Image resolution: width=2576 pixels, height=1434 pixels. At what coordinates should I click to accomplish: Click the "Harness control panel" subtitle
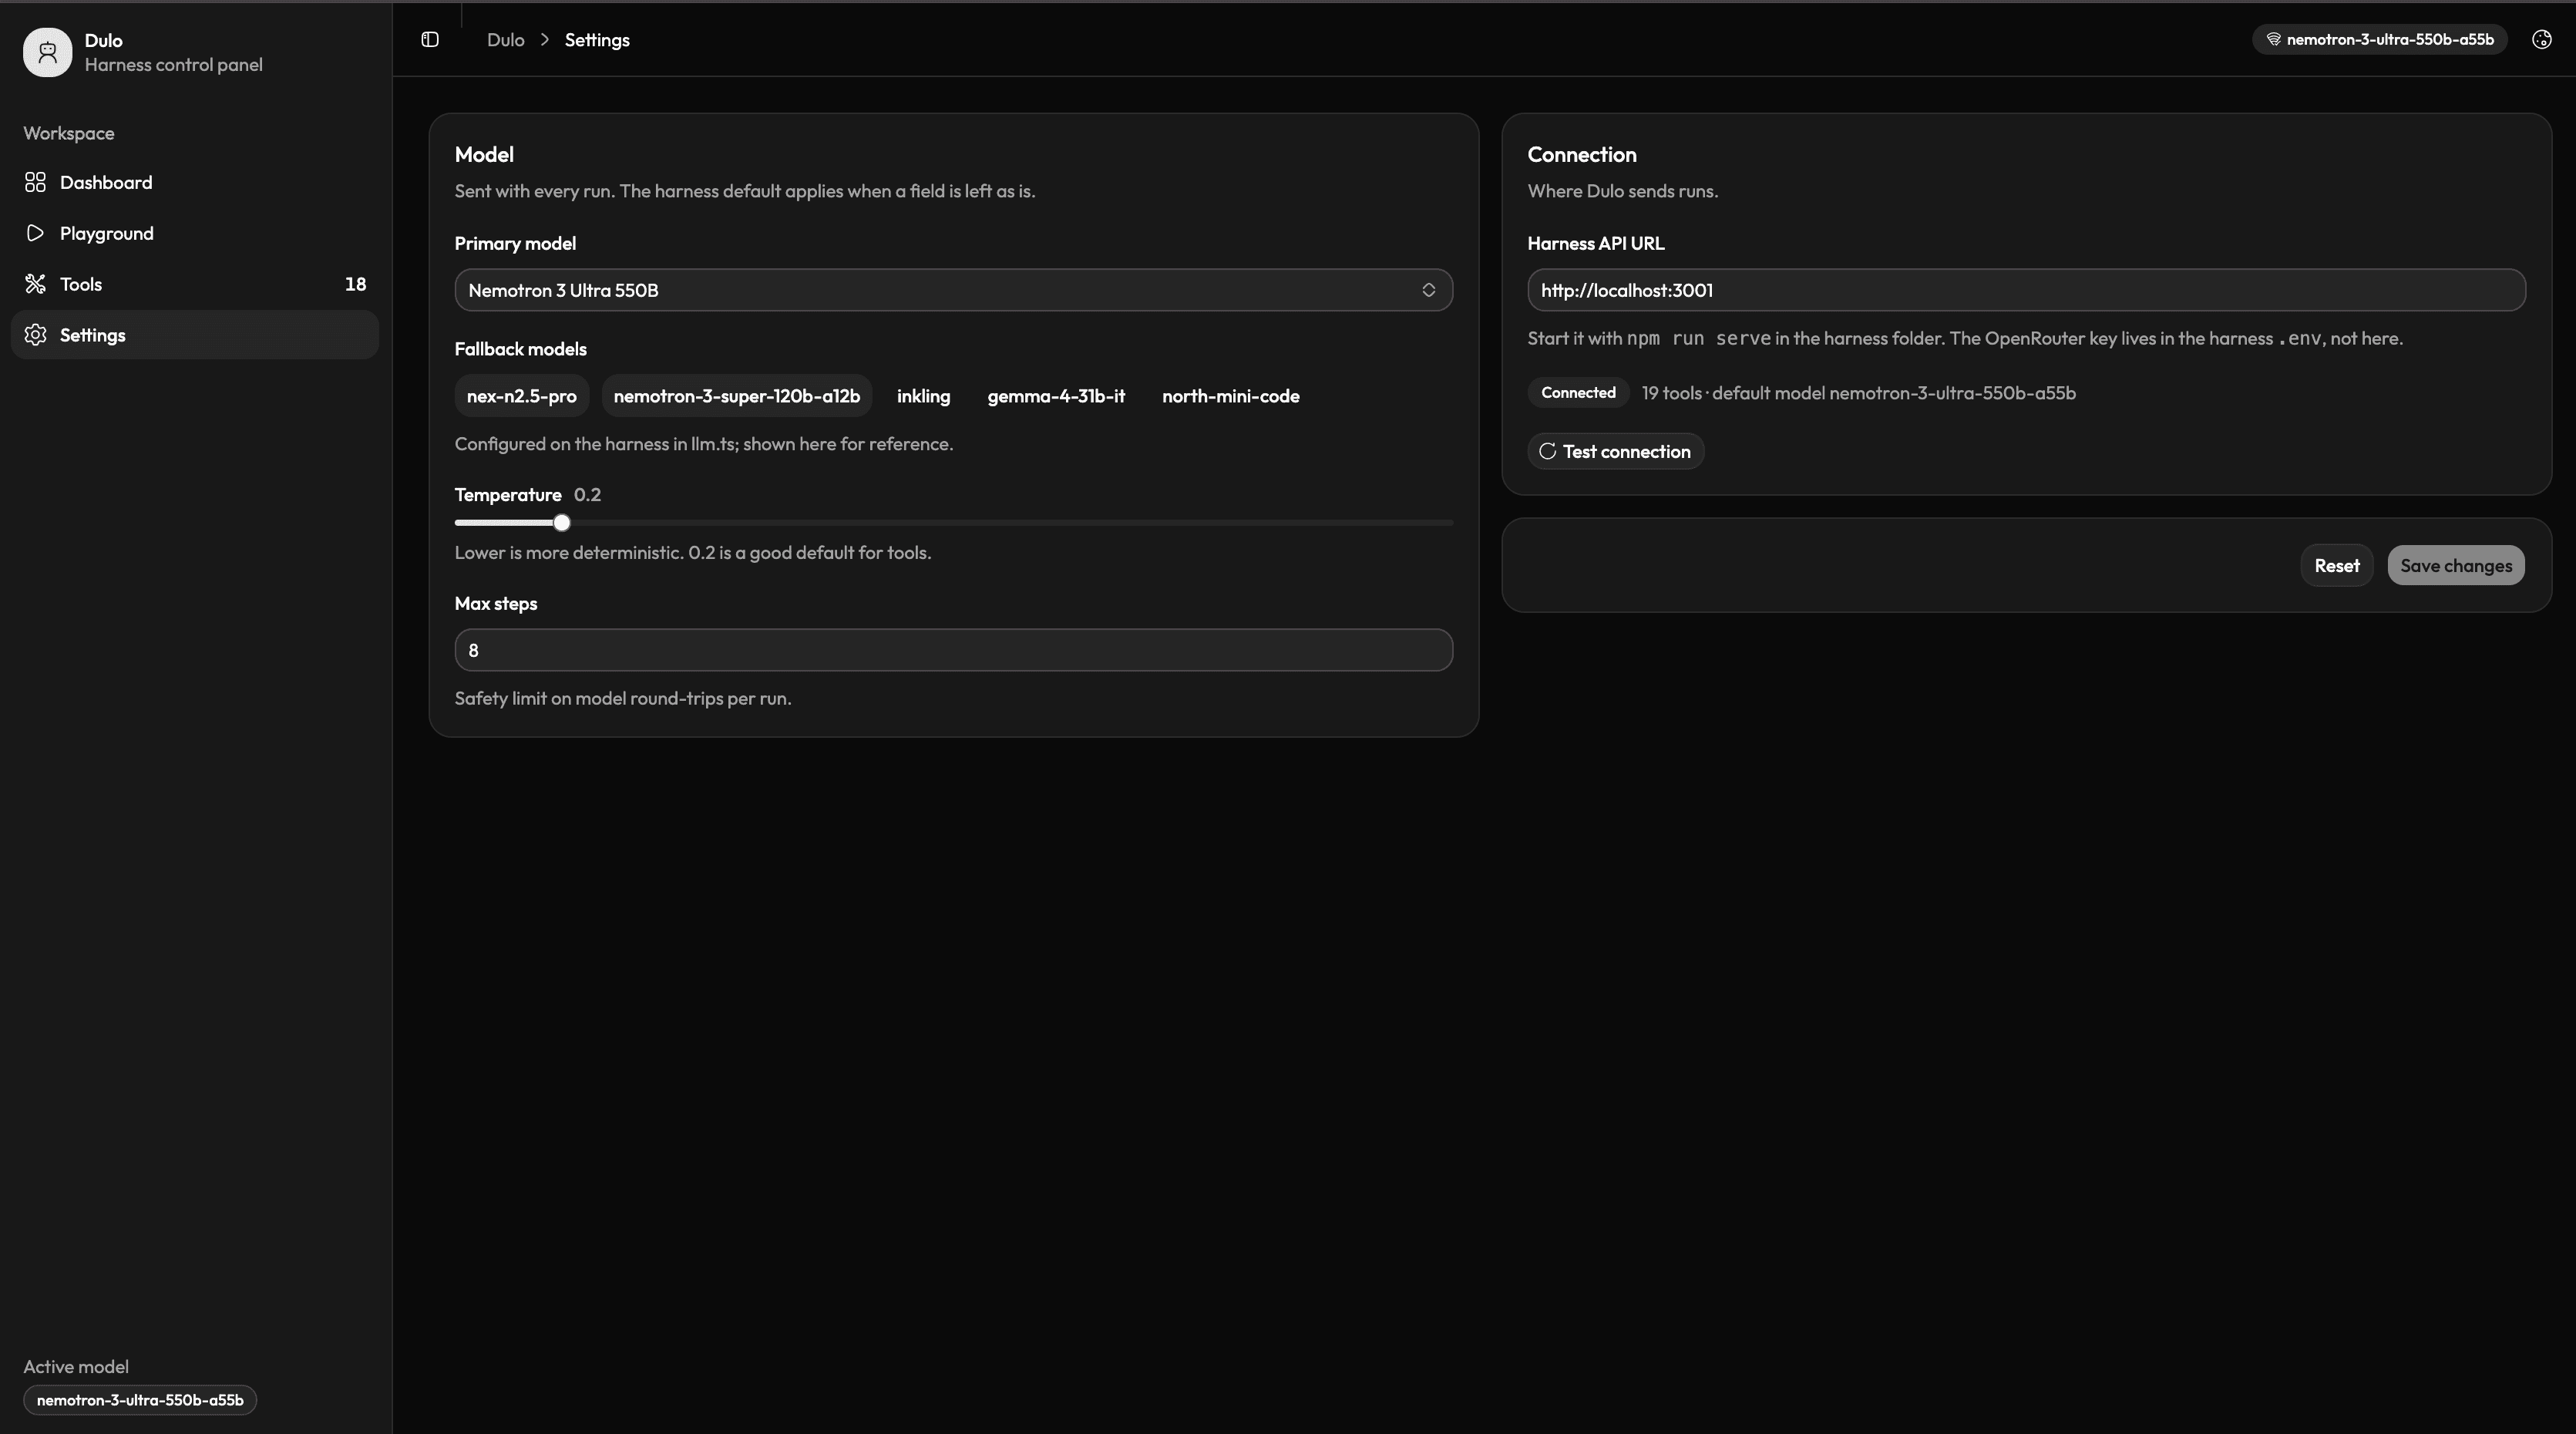(x=173, y=65)
